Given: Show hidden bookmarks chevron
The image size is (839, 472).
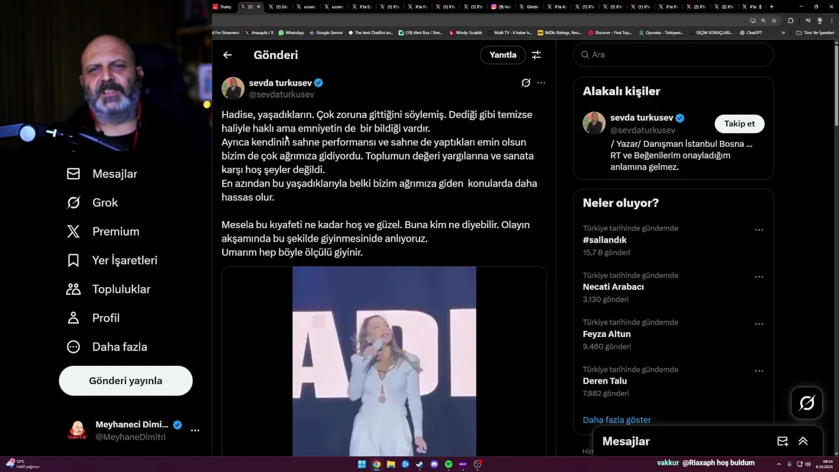Looking at the screenshot, I should click(783, 33).
